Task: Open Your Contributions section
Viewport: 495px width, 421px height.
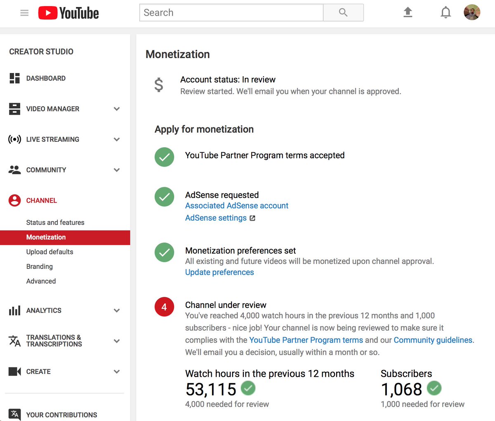Action: click(x=62, y=415)
